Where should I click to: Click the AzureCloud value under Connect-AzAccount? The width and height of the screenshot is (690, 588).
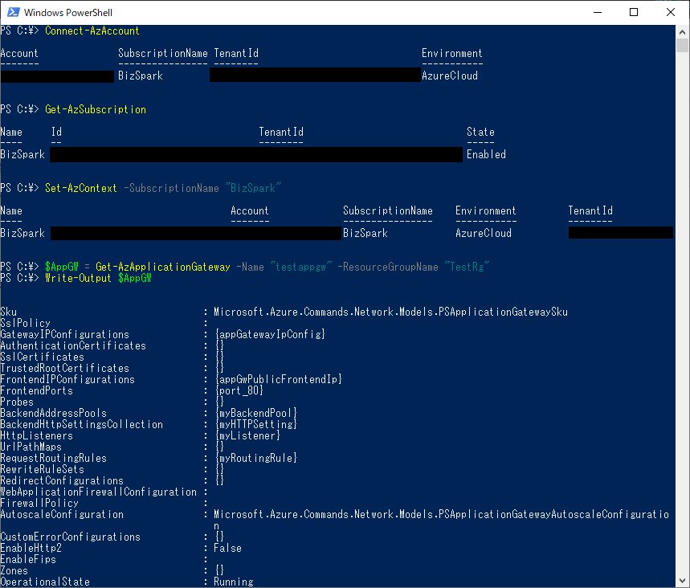coord(450,76)
